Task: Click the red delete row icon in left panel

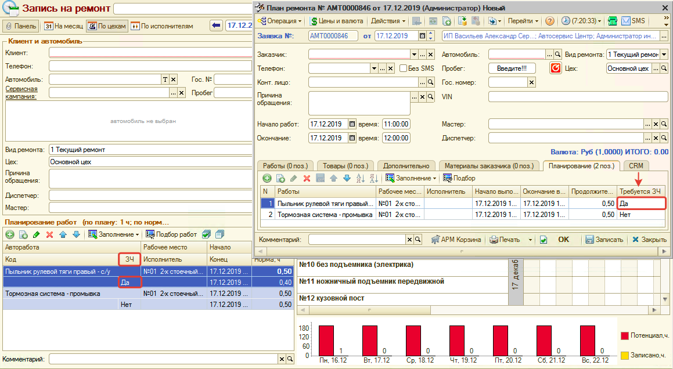Action: pyautogui.click(x=49, y=234)
